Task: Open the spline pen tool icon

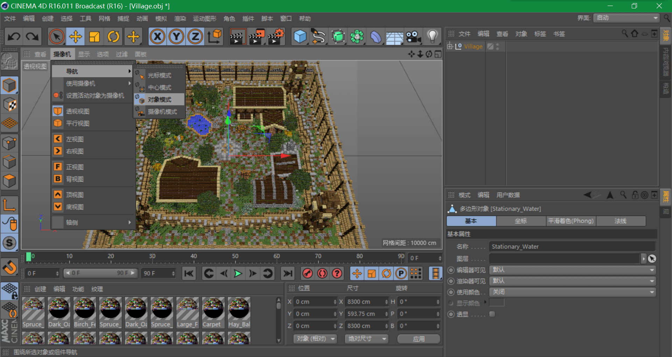Action: click(319, 36)
